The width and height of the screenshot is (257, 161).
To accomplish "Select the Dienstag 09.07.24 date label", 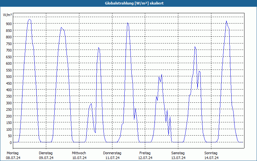I will coord(46,156).
